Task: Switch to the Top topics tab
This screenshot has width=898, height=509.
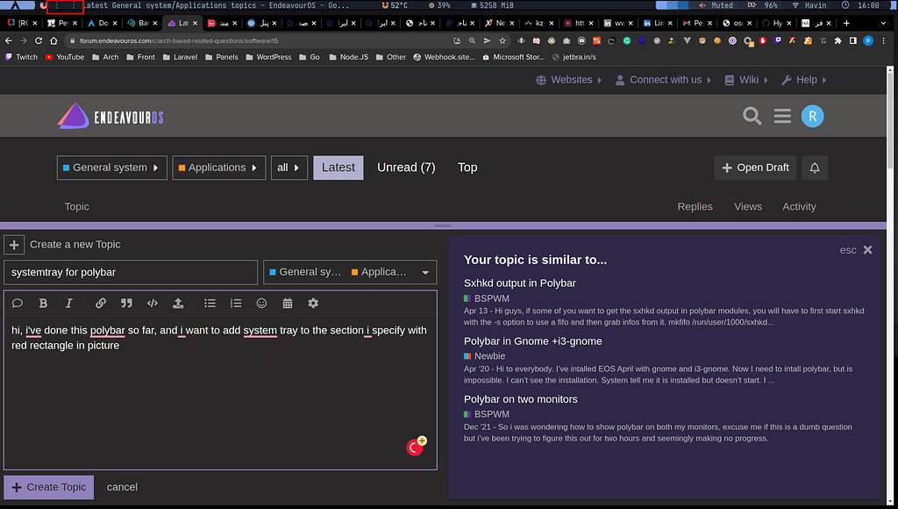Action: (467, 167)
